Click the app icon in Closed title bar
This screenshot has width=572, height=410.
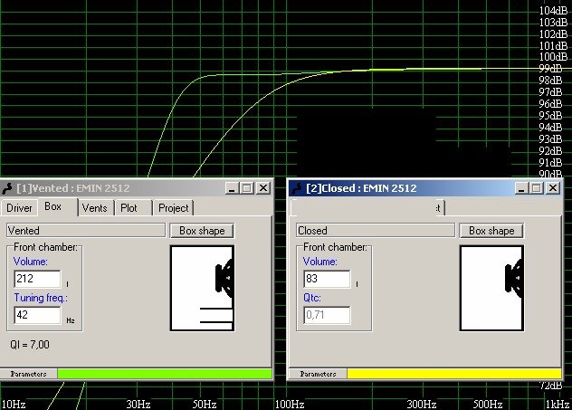(297, 188)
